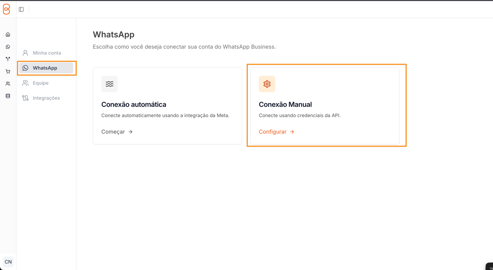Follow the Começar link
This screenshot has height=270, width=493.
click(117, 132)
